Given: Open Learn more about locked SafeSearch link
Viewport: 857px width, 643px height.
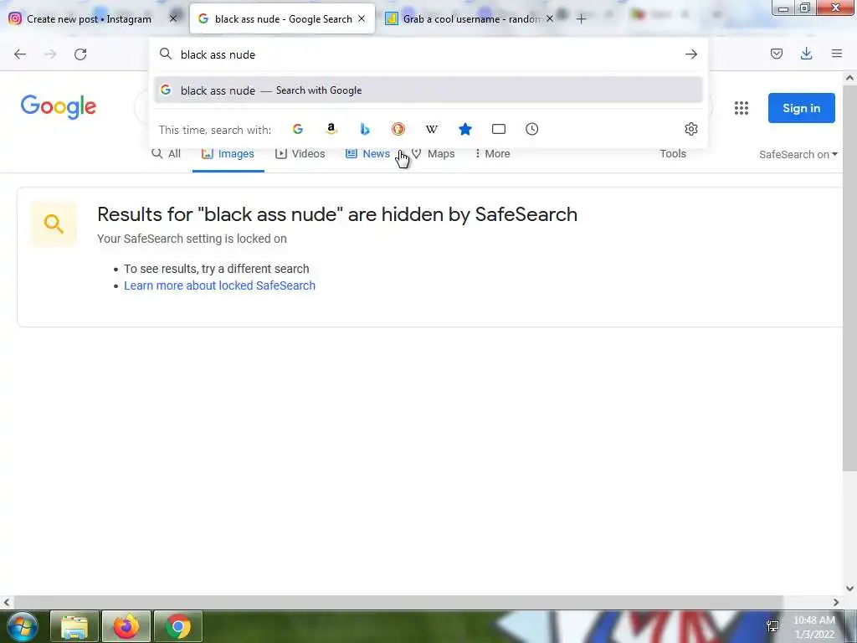Looking at the screenshot, I should [x=220, y=285].
